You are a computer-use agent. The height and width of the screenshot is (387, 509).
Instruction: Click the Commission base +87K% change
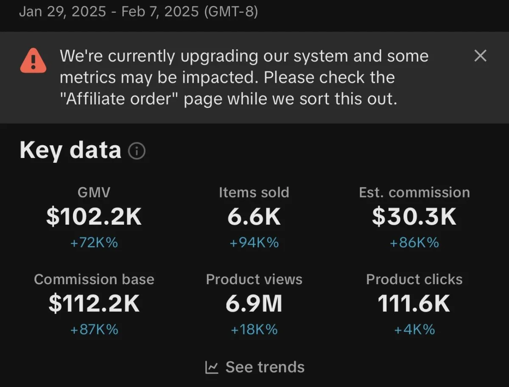pos(94,330)
